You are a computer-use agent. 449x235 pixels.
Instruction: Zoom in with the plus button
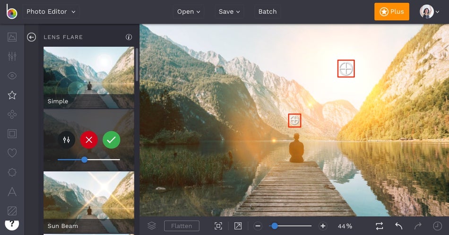click(323, 226)
